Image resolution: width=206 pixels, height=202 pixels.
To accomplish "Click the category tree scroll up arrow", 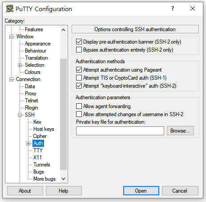I will tap(63, 30).
